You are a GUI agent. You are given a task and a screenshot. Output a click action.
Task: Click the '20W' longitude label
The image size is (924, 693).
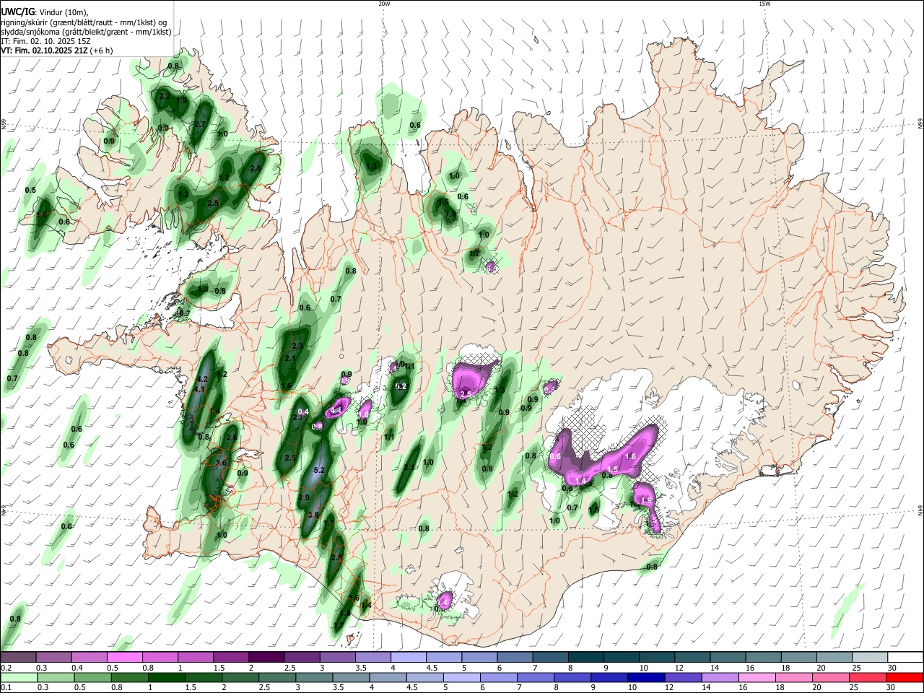pos(384,4)
